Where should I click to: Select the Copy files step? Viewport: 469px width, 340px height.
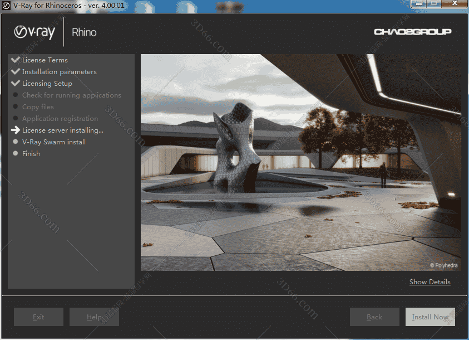pos(38,106)
